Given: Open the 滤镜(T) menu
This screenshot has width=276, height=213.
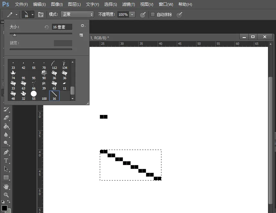Looking at the screenshot, I should 128,4.
